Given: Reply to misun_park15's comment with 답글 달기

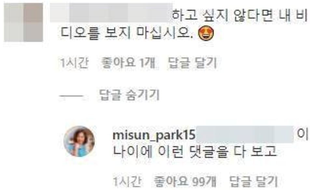Looking at the screenshot, I should (x=254, y=181).
